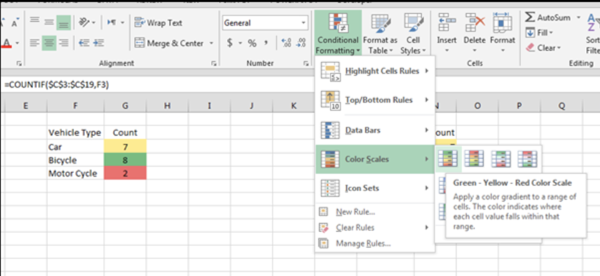Expand text direction dropdown arrow
The image size is (600, 276).
click(x=122, y=22)
